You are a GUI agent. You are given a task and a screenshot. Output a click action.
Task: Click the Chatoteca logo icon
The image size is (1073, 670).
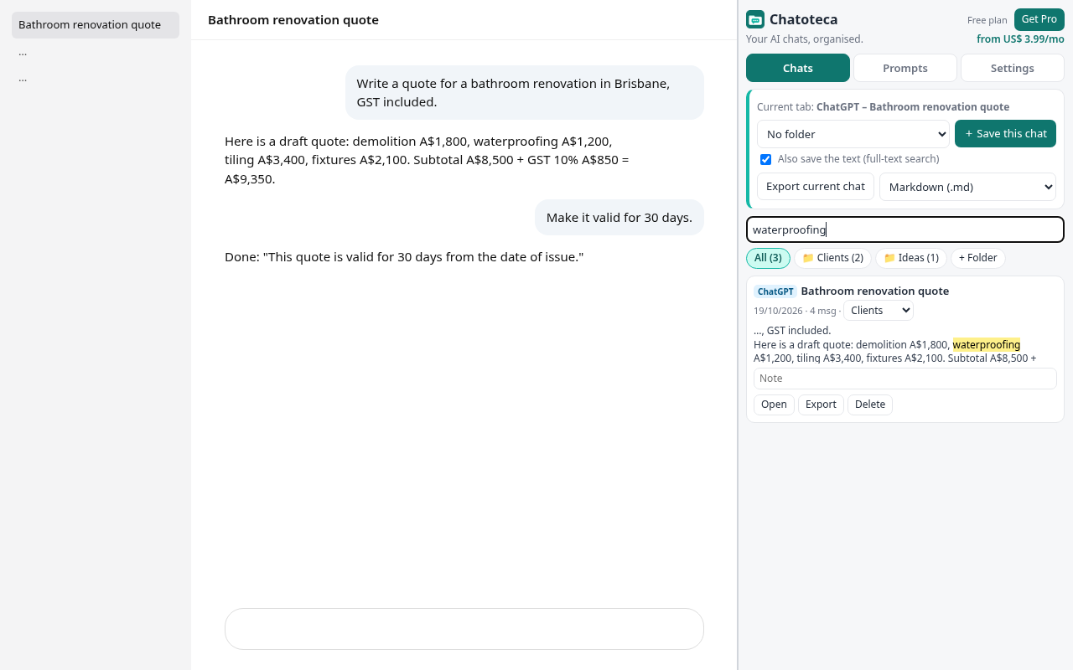pos(755,19)
